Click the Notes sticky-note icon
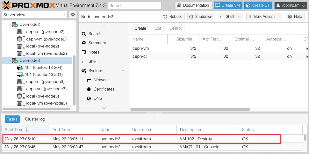The height and width of the screenshot is (154, 309). [x=84, y=52]
